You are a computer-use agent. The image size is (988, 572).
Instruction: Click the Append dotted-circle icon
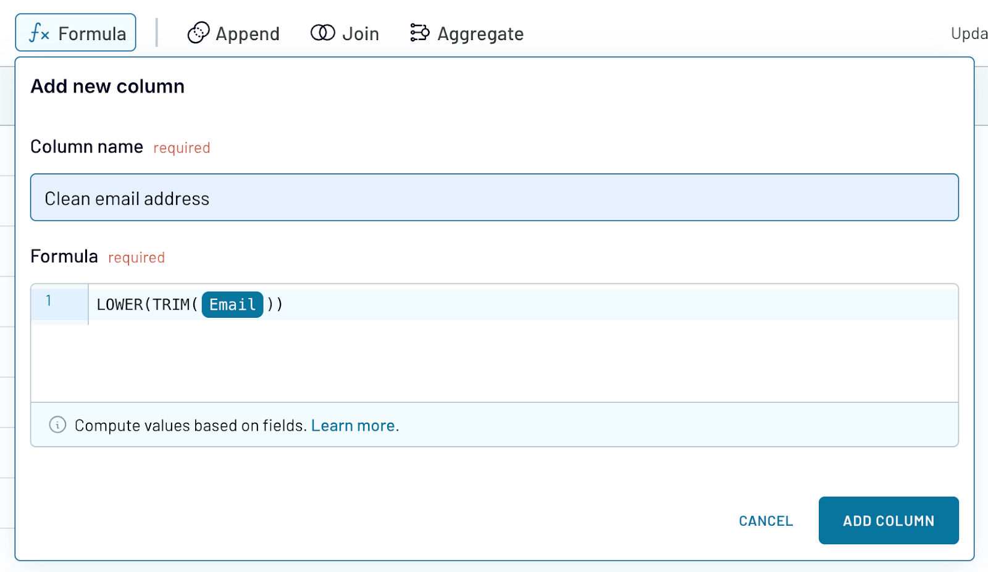(x=198, y=33)
